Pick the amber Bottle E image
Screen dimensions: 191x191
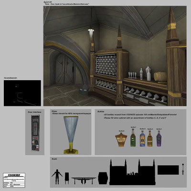pos(150,138)
